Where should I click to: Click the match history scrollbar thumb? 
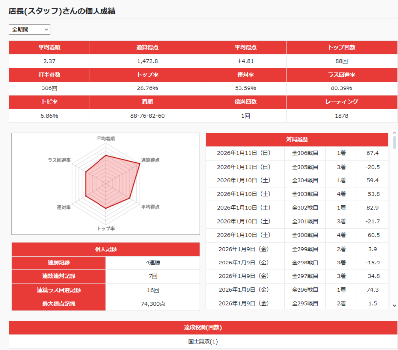(394, 143)
